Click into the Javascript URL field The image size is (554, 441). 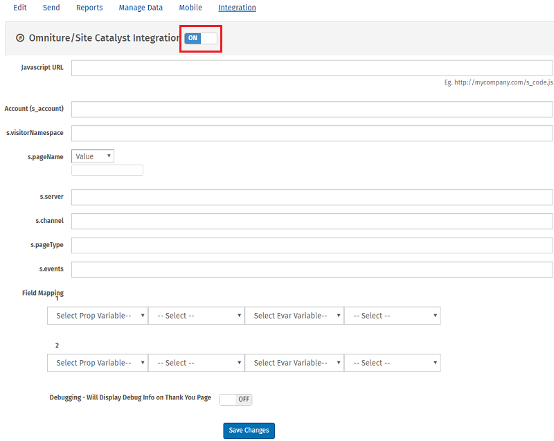coord(312,68)
